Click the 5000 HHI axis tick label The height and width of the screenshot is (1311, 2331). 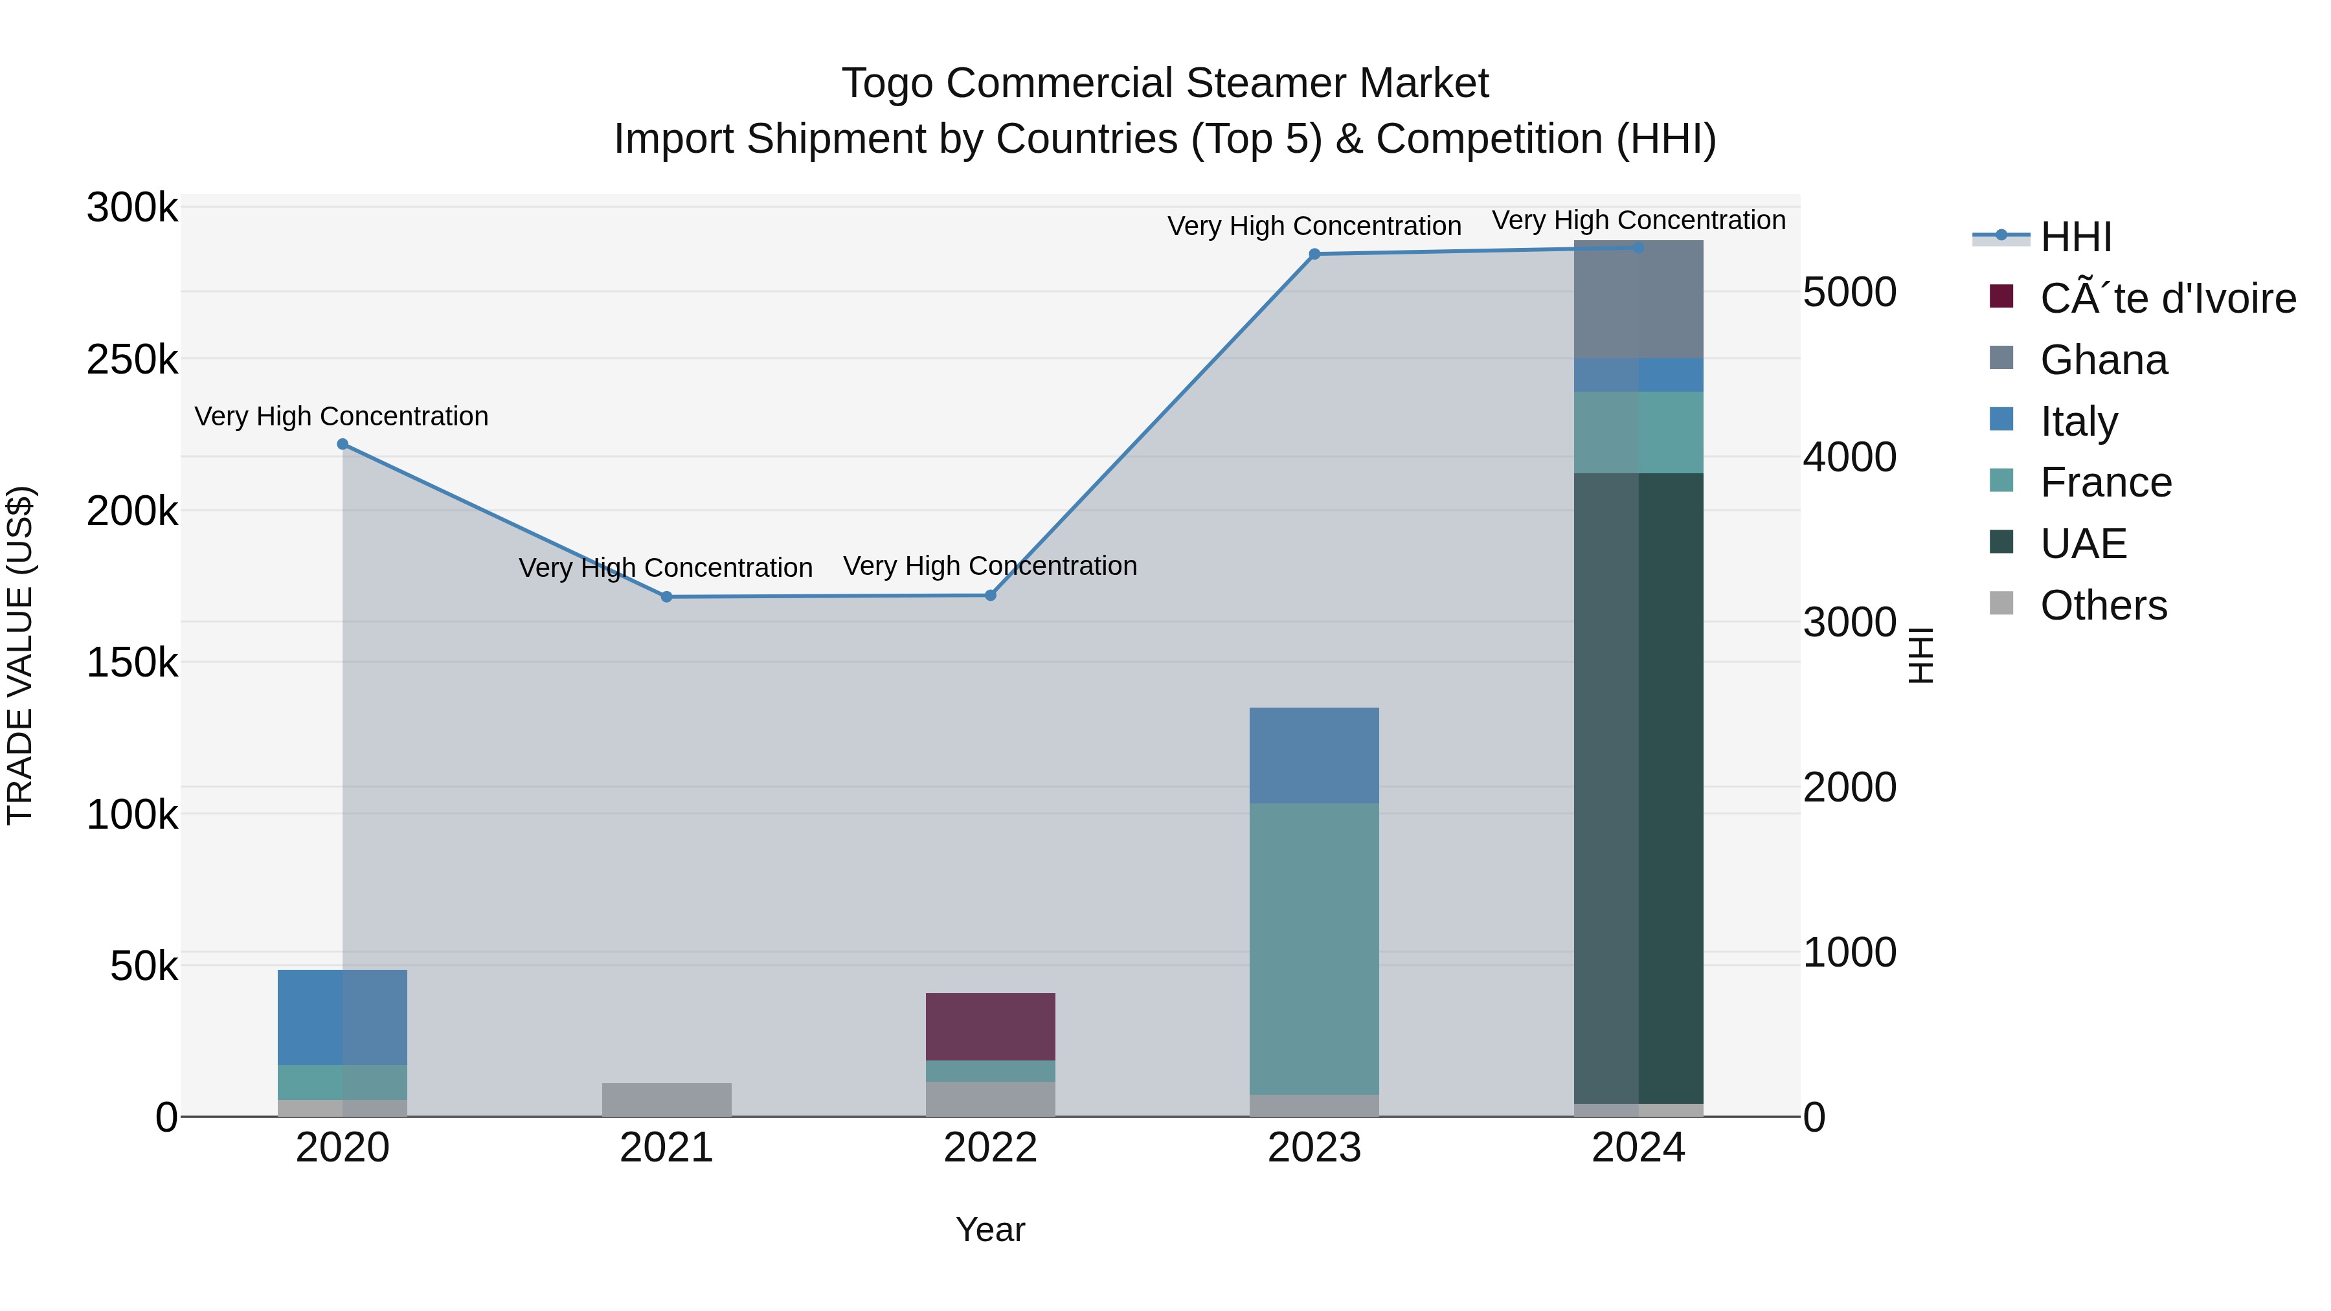pos(1850,292)
